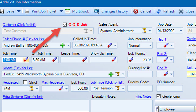Viewport: 196px width, 112px height.
Task: Click Refresh in the toolbar
Action: [x=166, y=11]
